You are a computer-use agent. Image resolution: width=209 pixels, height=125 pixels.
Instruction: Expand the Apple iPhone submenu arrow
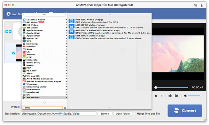click(x=66, y=30)
